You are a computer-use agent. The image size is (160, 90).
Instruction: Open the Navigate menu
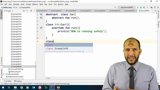point(16,4)
